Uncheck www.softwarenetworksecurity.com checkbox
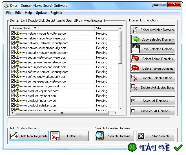The width and height of the screenshot is (186, 155). (x=13, y=76)
